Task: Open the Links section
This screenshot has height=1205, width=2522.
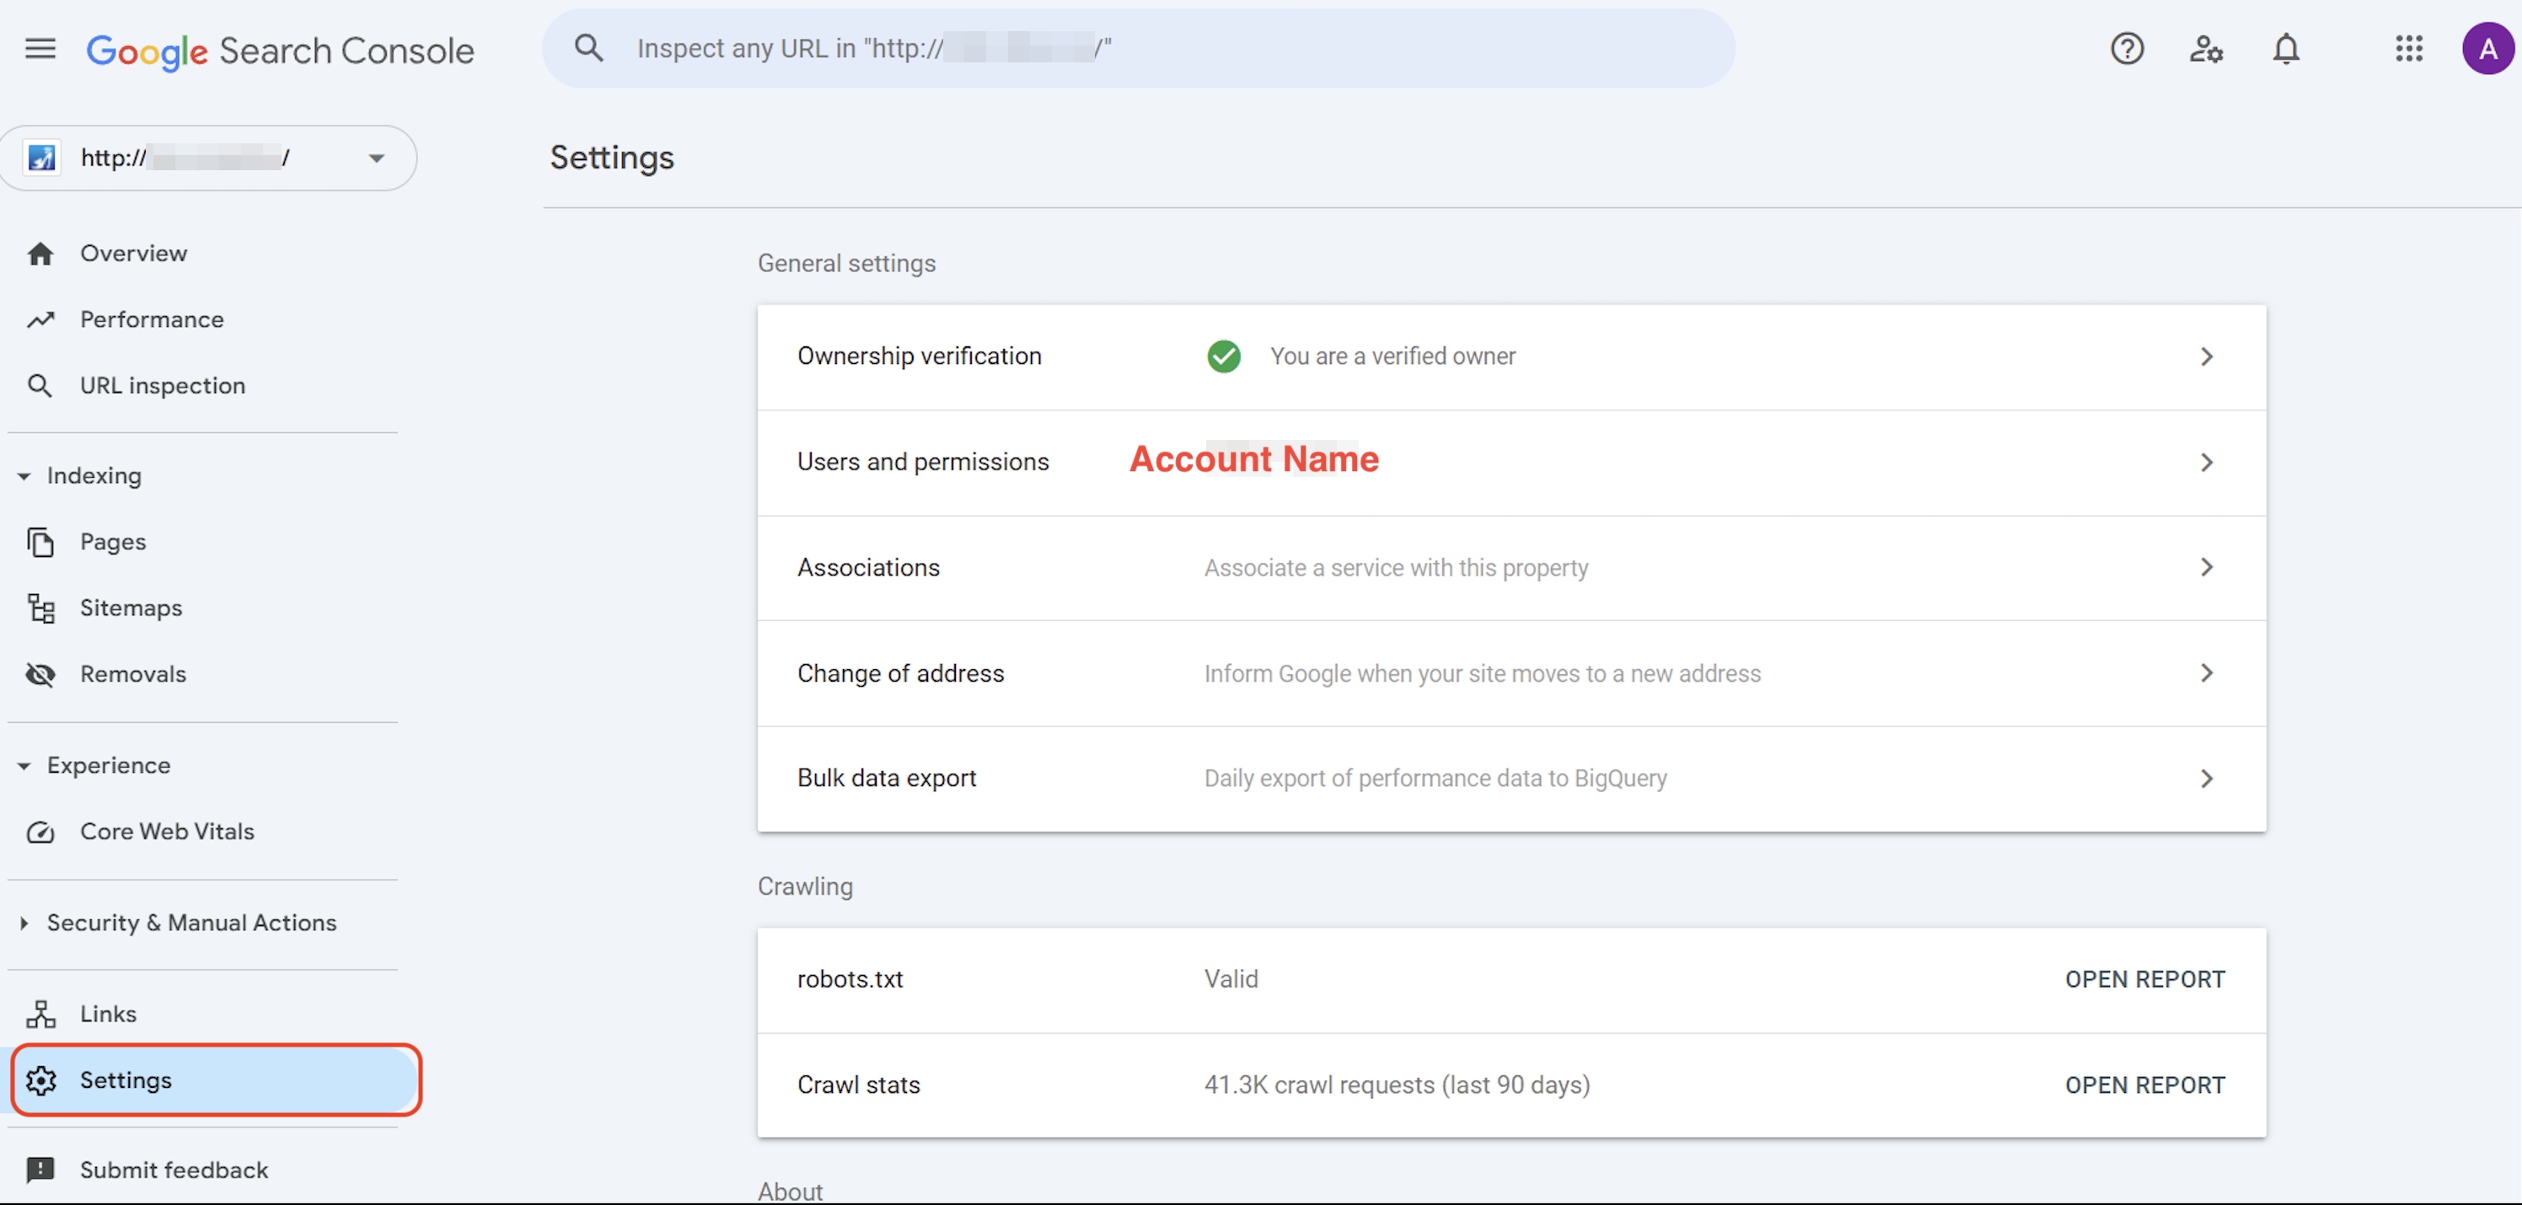Action: click(108, 1013)
